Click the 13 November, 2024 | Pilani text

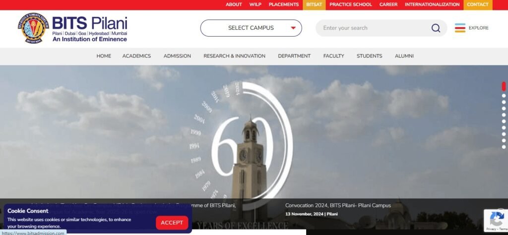click(312, 214)
